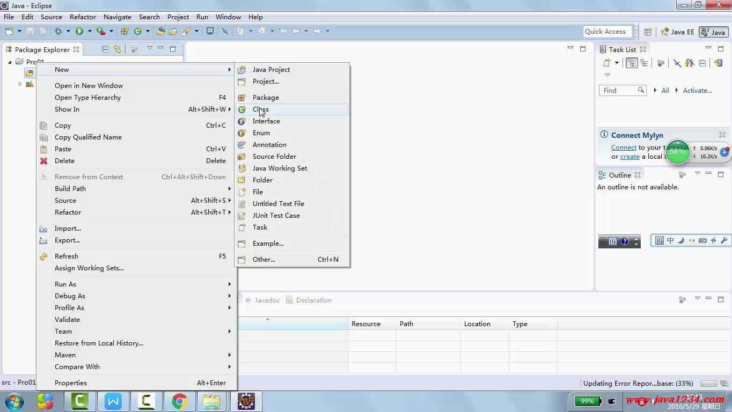Open the Search toolbar dropdown arrow
The height and width of the screenshot is (412, 732).
point(196,31)
